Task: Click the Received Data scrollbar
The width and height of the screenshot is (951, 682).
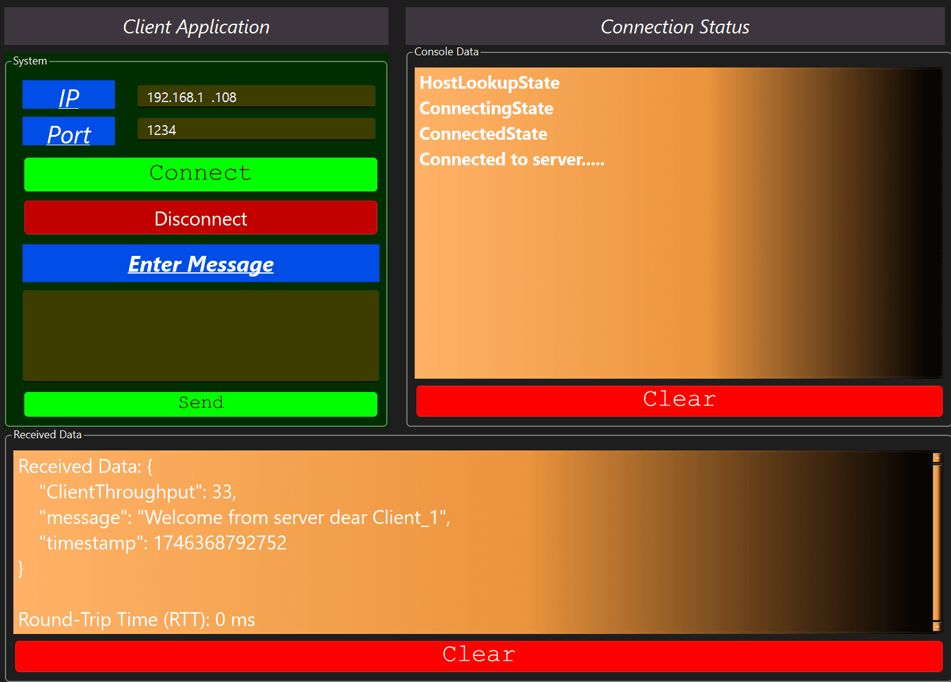Action: [936, 541]
